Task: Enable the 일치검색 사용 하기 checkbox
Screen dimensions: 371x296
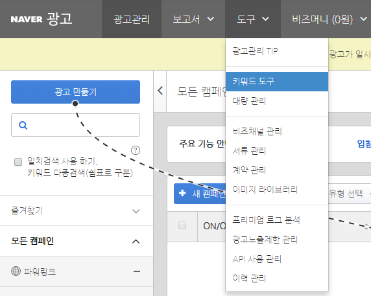Action: tap(18, 162)
